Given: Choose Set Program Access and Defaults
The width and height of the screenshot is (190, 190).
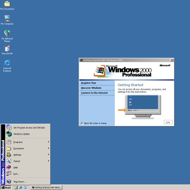Looking at the screenshot, I should pos(28,127).
